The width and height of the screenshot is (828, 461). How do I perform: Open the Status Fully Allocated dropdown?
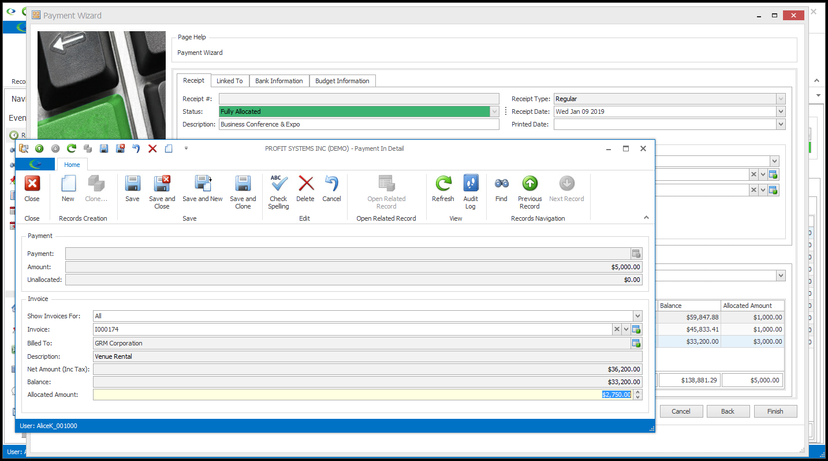pyautogui.click(x=494, y=111)
